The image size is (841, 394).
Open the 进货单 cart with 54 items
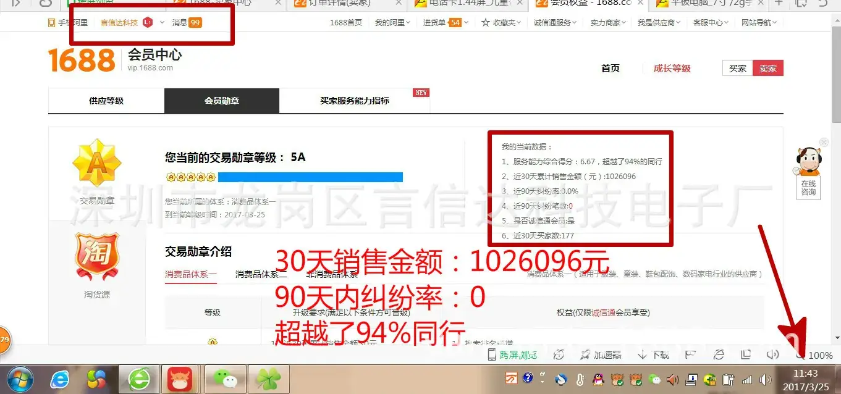[446, 23]
